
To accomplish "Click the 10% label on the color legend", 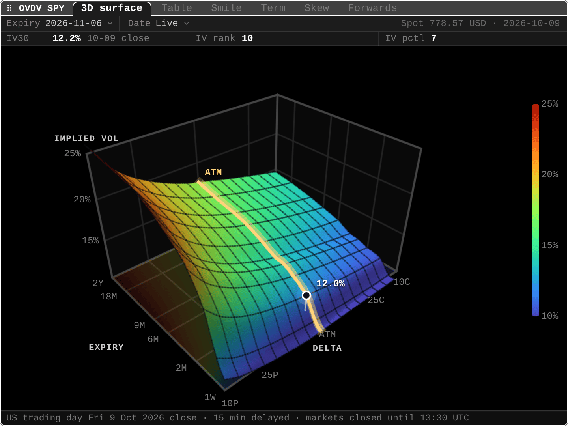I will pyautogui.click(x=550, y=316).
